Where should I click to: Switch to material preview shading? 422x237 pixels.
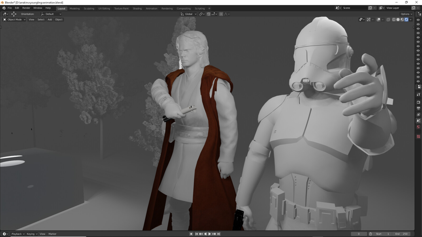click(402, 19)
